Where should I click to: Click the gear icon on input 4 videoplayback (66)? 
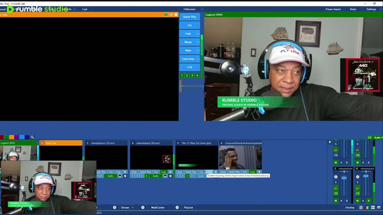170,176
